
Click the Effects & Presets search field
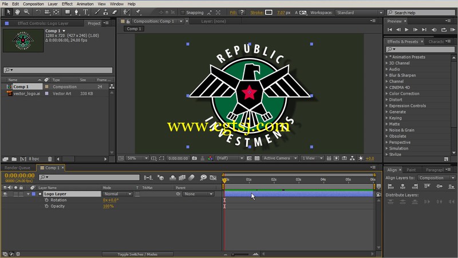coord(420,49)
